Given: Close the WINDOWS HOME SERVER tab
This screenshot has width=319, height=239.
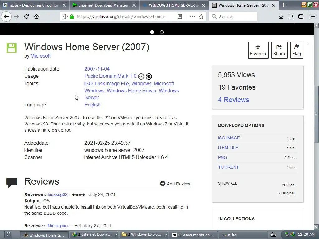Looking at the screenshot, I should (x=203, y=5).
